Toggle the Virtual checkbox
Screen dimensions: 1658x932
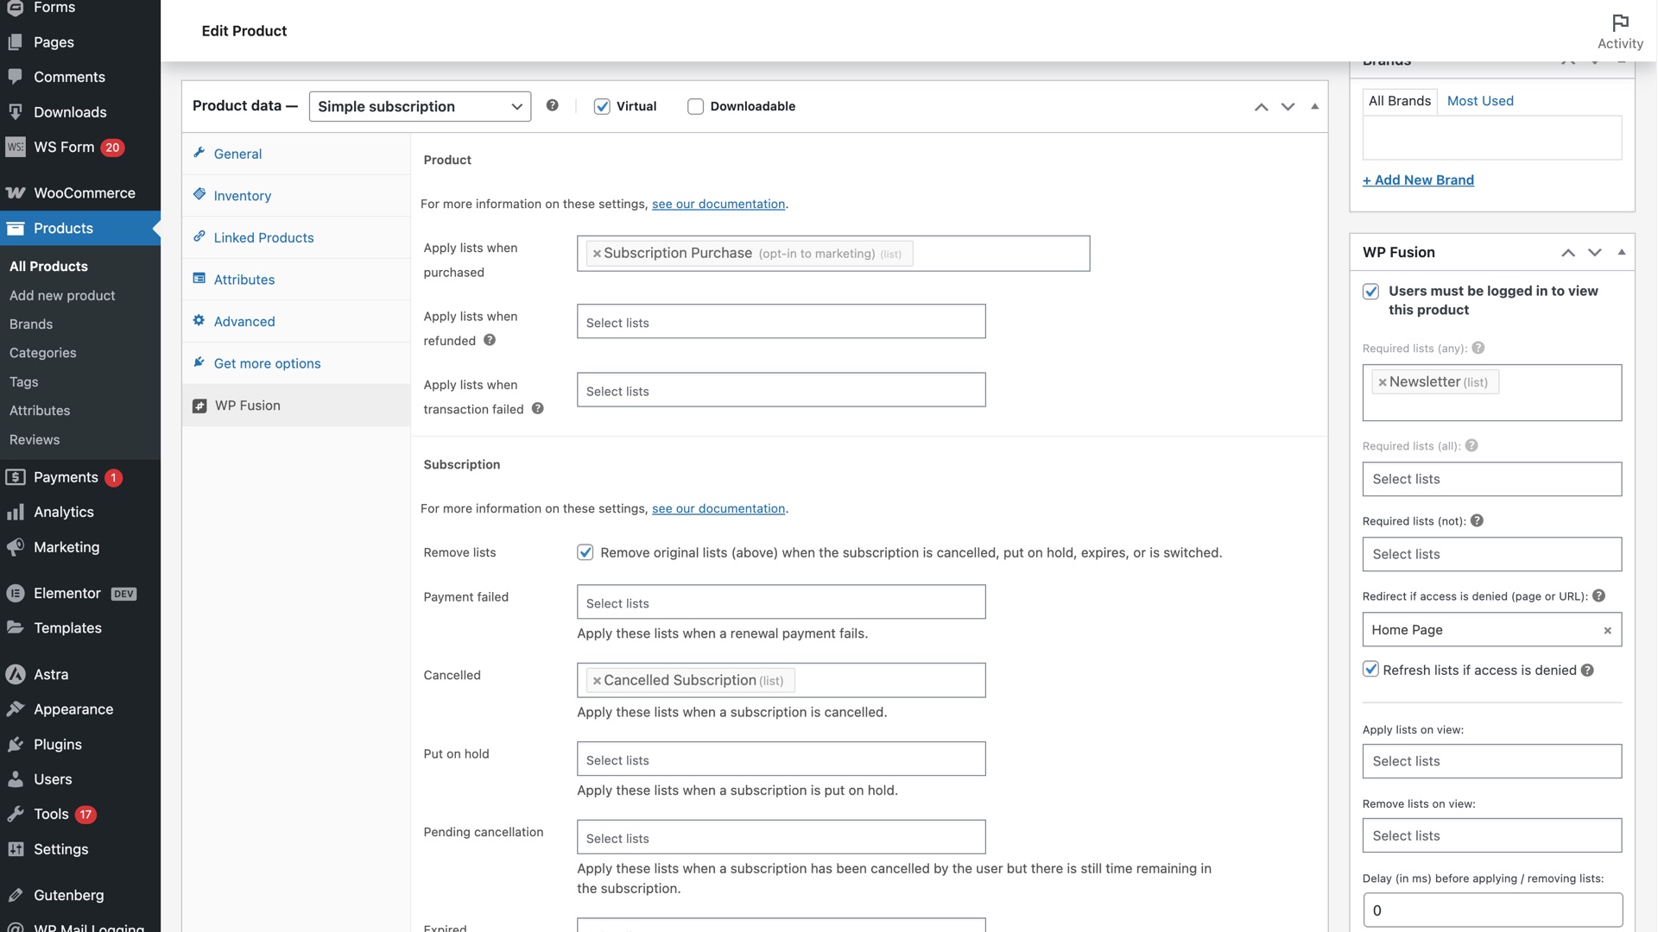click(x=602, y=106)
